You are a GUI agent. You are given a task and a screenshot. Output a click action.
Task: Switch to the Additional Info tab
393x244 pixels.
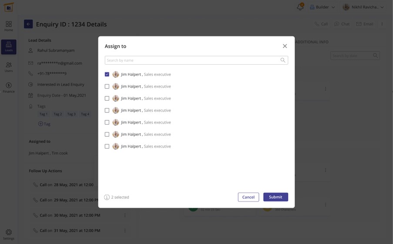[312, 42]
